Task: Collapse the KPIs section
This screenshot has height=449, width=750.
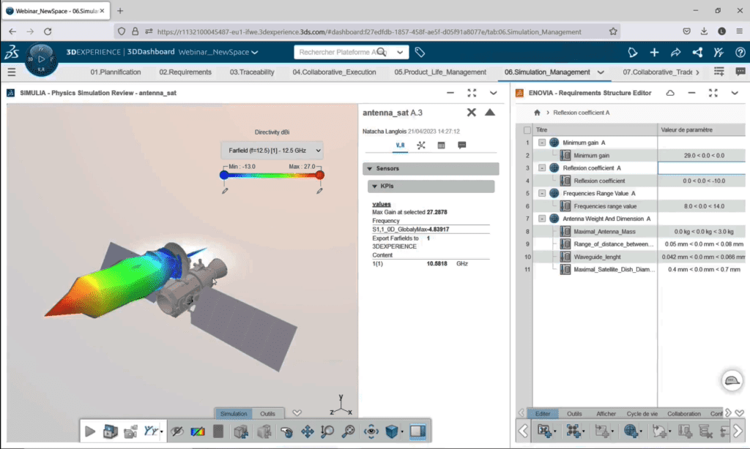Action: [373, 186]
